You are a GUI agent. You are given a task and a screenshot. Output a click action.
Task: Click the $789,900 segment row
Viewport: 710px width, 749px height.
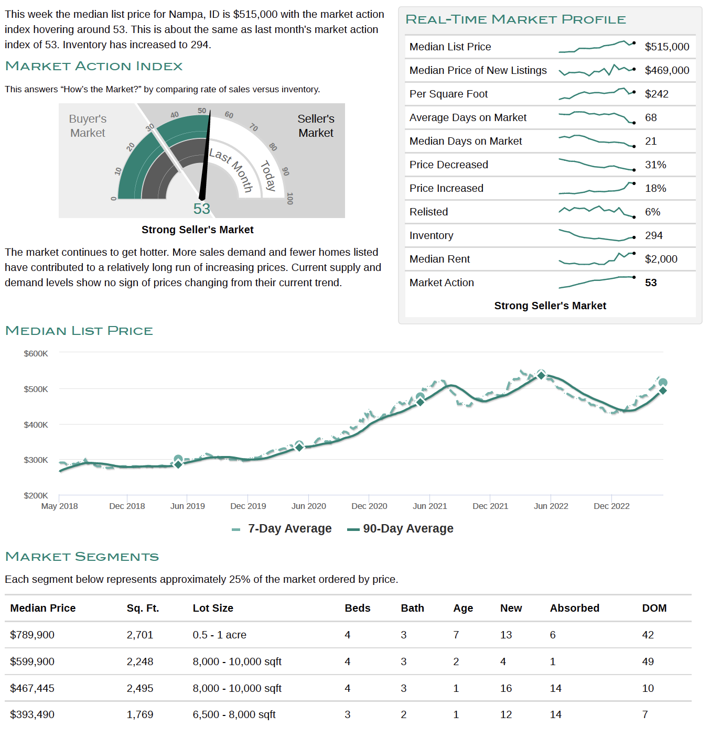tap(348, 635)
